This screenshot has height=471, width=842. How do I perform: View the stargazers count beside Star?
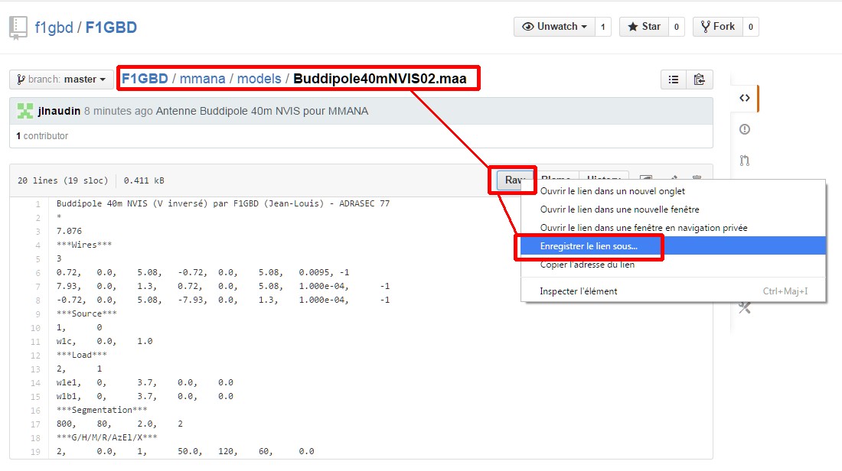pos(676,26)
